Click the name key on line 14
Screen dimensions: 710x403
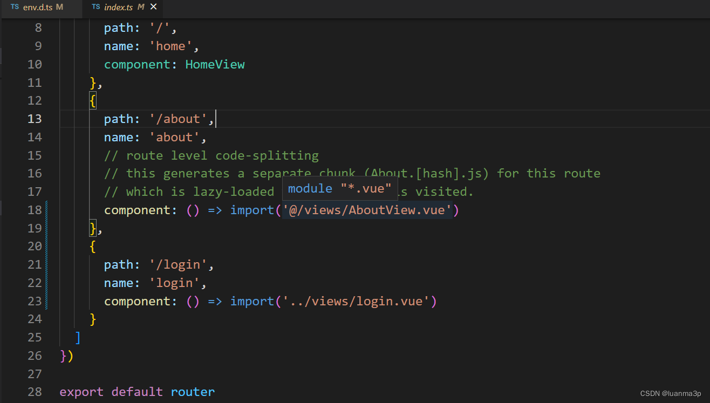coord(119,137)
